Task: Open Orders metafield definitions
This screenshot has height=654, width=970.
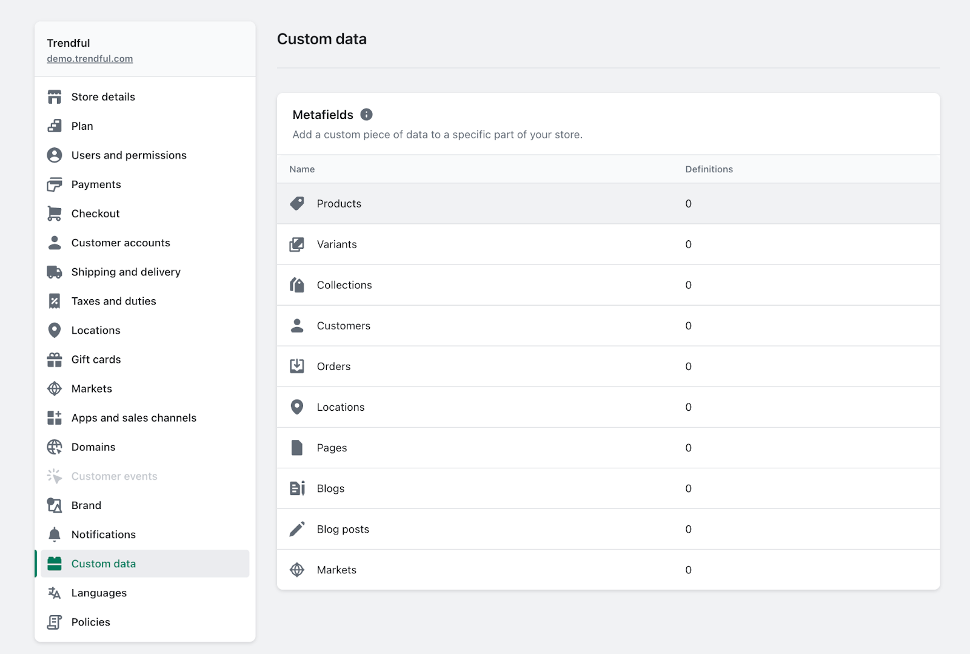Action: pyautogui.click(x=608, y=366)
